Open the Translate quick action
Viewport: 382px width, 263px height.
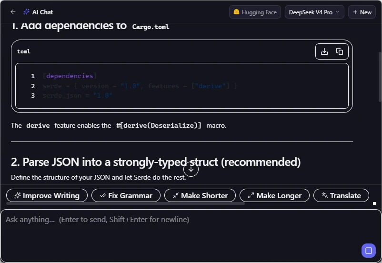click(341, 195)
